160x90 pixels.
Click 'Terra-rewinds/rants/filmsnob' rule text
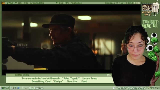(x=40, y=78)
